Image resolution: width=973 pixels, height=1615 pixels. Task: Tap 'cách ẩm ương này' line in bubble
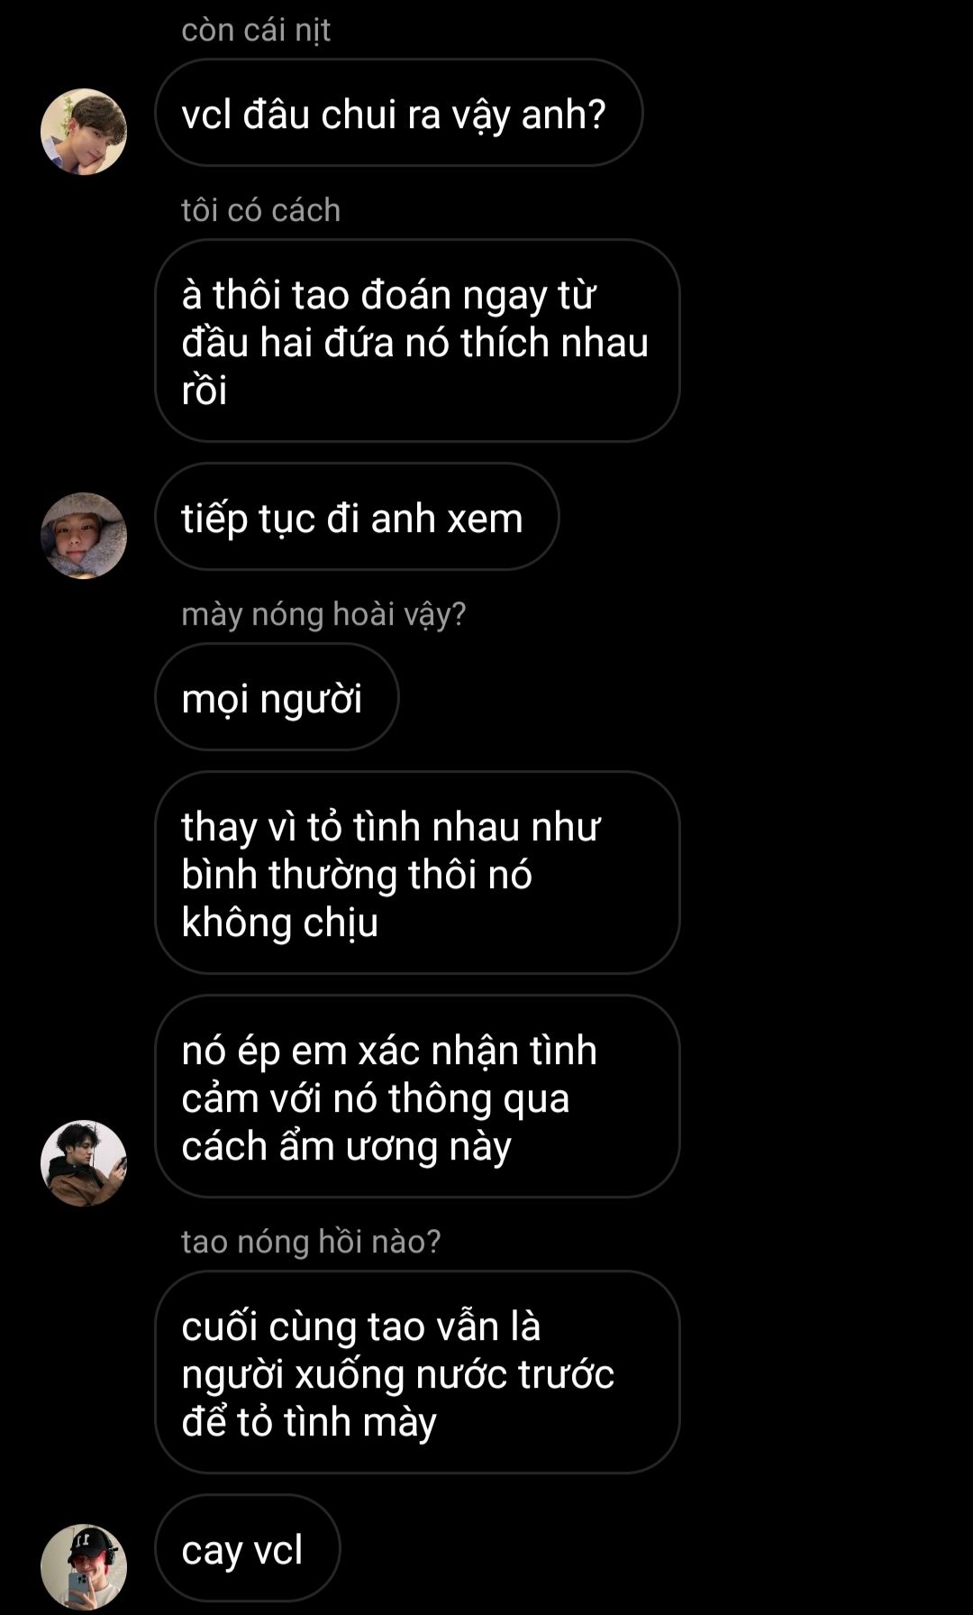pyautogui.click(x=347, y=1146)
